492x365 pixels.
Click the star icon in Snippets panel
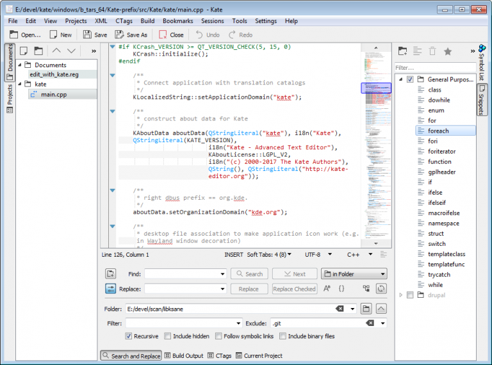coord(448,51)
